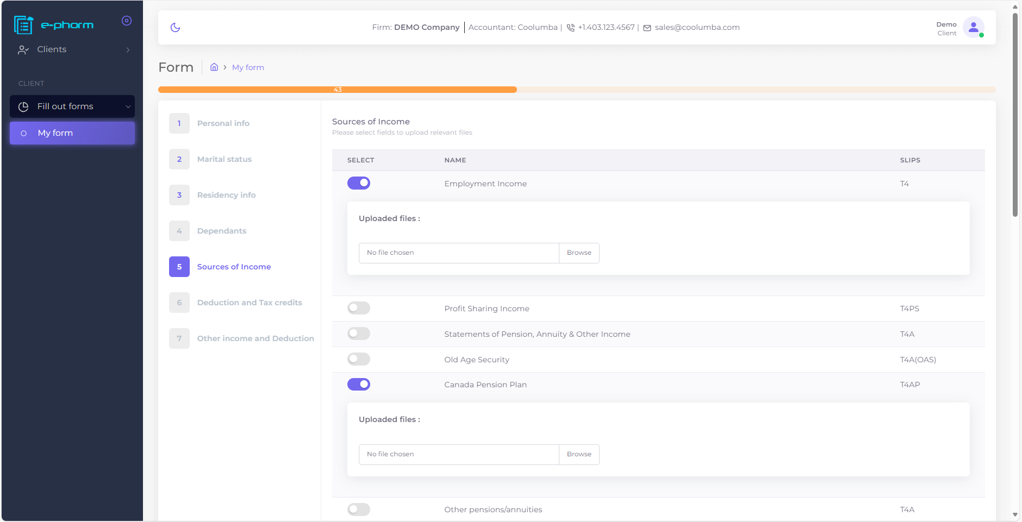Open the My form breadcrumb link
The height and width of the screenshot is (522, 1022).
[248, 67]
